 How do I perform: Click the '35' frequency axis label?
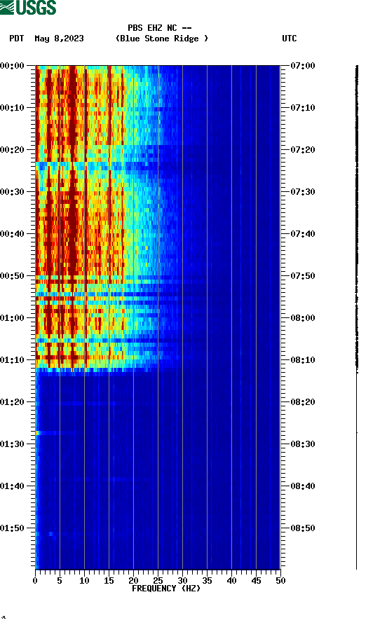click(x=207, y=581)
